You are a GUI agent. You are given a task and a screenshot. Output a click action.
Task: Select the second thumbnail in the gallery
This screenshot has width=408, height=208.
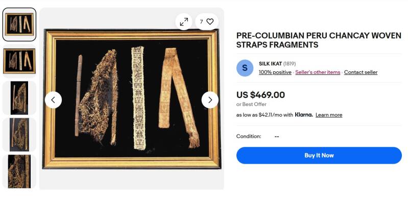point(19,61)
